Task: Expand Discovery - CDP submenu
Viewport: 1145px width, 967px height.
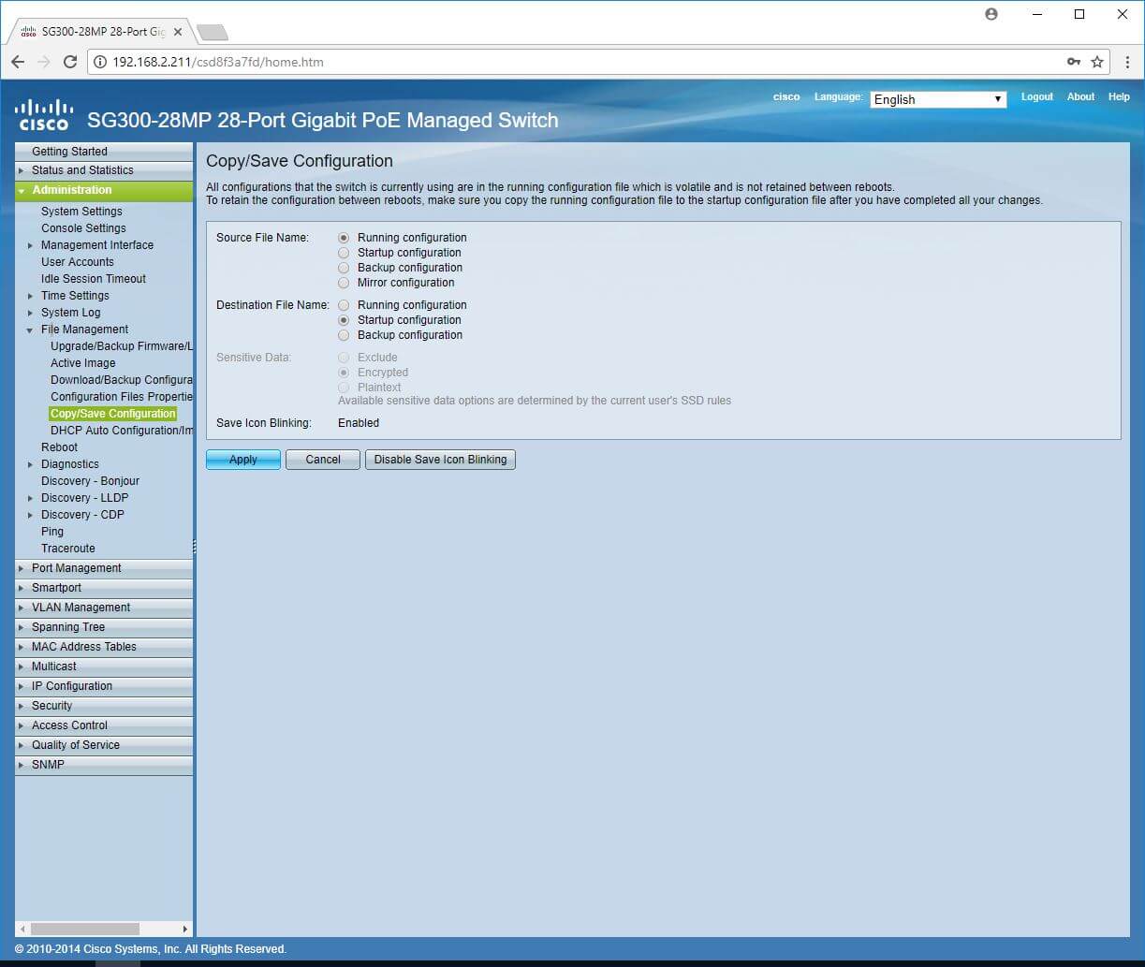Action: click(31, 515)
